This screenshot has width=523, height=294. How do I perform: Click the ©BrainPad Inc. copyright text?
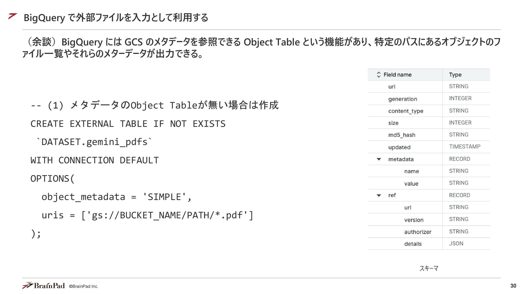click(x=84, y=286)
